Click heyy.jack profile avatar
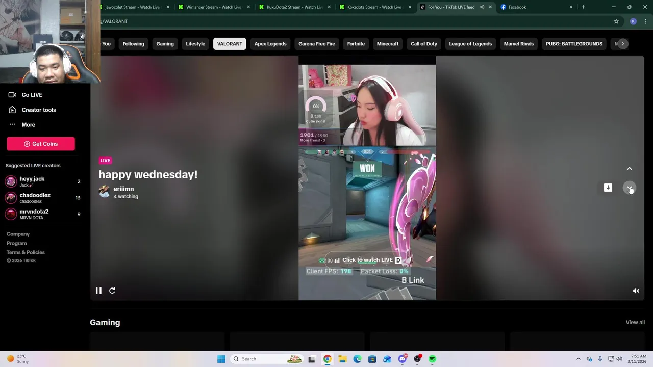Image resolution: width=653 pixels, height=367 pixels. [11, 181]
